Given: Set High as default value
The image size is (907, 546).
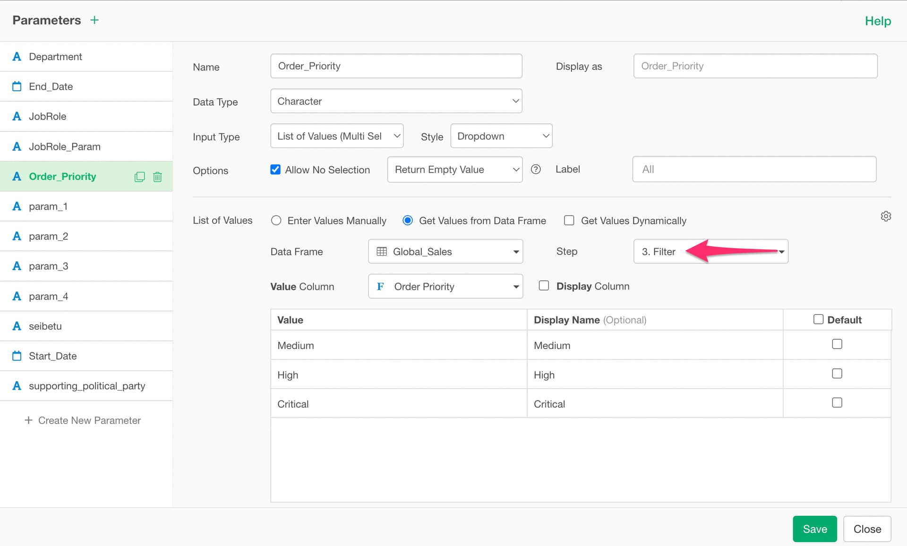Looking at the screenshot, I should point(837,373).
